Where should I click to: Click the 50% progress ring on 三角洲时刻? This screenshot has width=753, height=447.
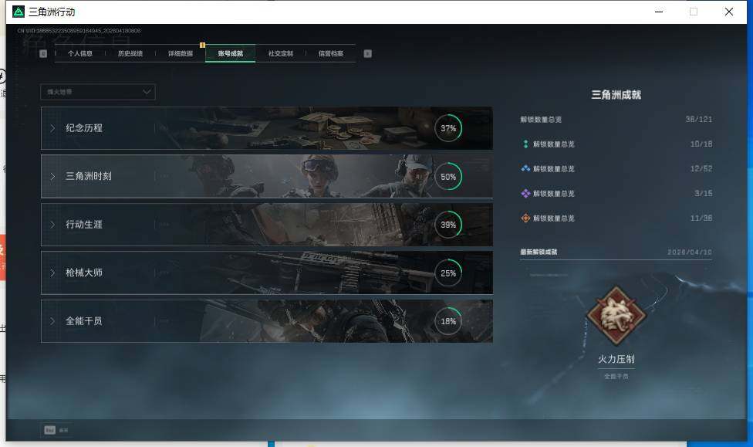(448, 176)
